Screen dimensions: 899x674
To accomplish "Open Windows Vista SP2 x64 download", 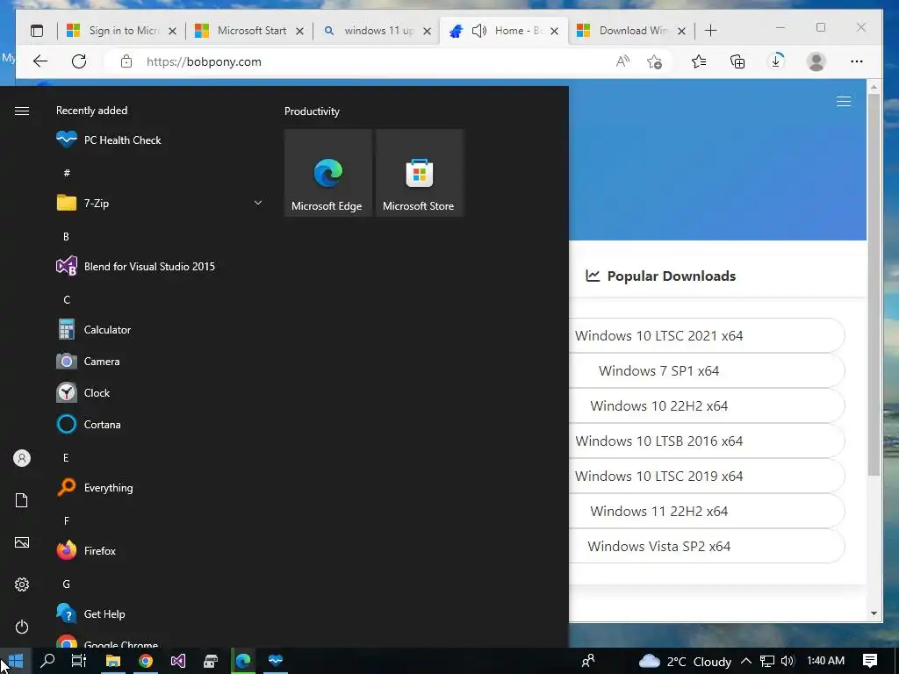I will [707, 546].
